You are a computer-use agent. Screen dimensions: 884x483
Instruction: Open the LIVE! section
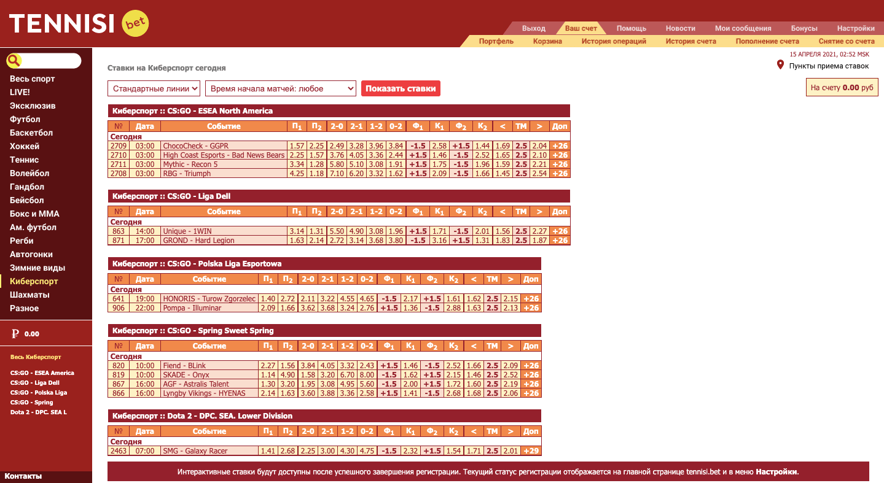(20, 92)
